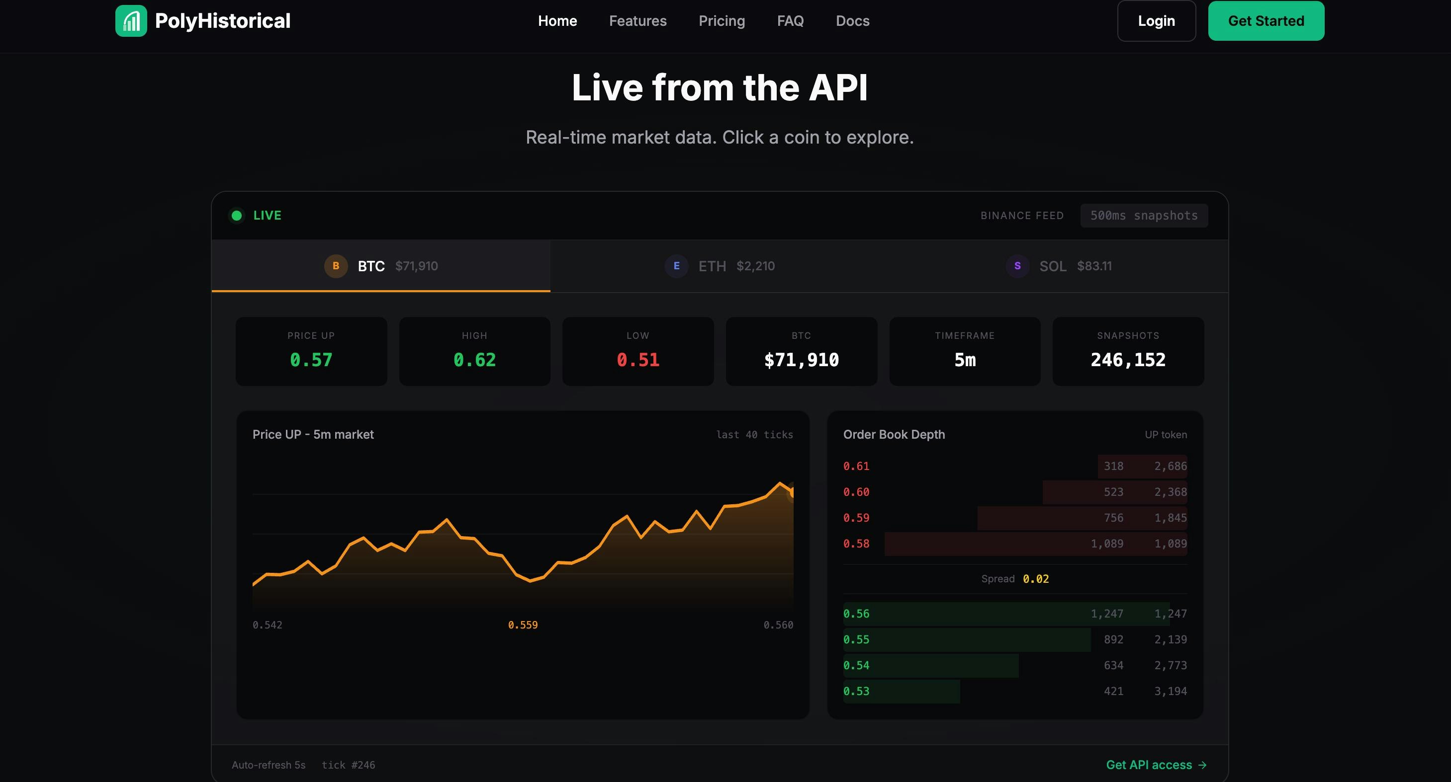Click the blue ETH coin icon

point(676,266)
